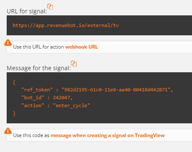This screenshot has height=152, width=192.
Task: Click "Use this code as" hint text
Action: pyautogui.click(x=31, y=135)
